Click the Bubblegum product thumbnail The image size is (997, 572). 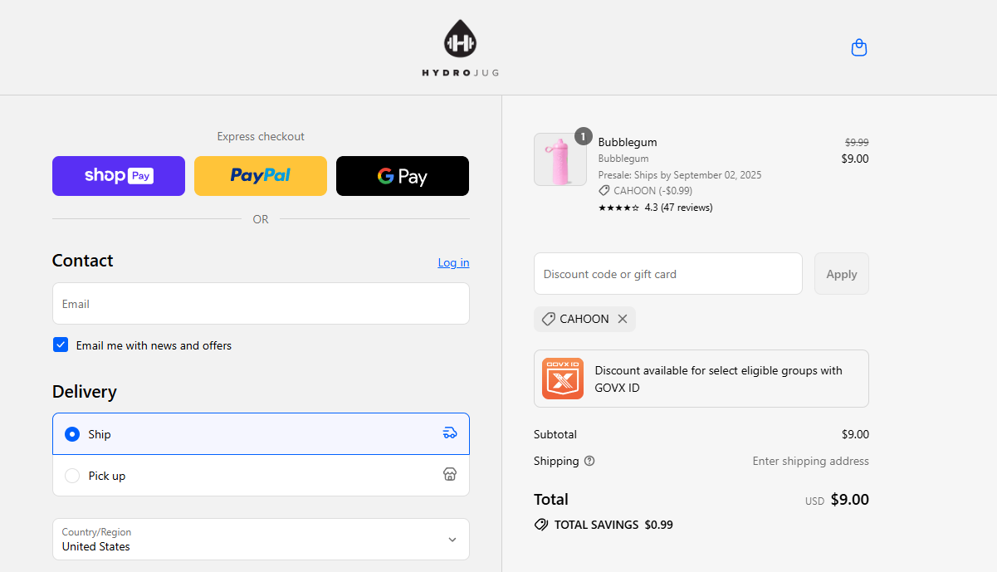point(560,159)
